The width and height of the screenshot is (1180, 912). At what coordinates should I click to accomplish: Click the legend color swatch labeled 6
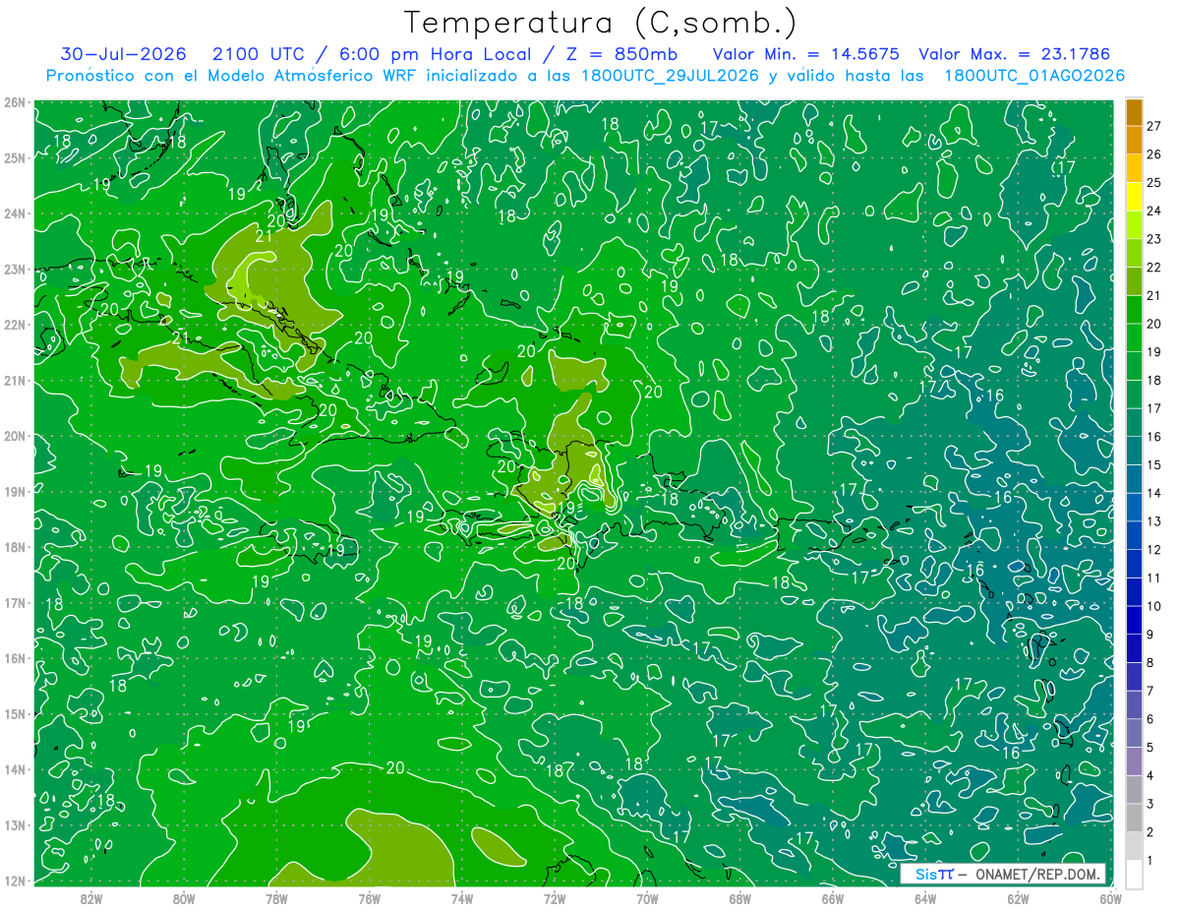1134,705
